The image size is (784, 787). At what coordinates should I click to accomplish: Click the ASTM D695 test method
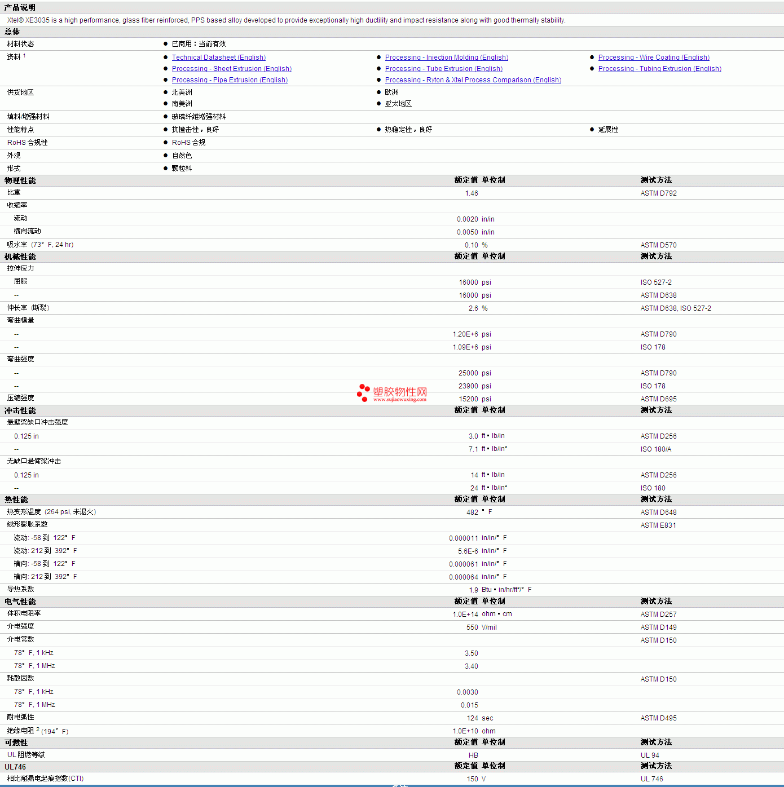tap(659, 399)
